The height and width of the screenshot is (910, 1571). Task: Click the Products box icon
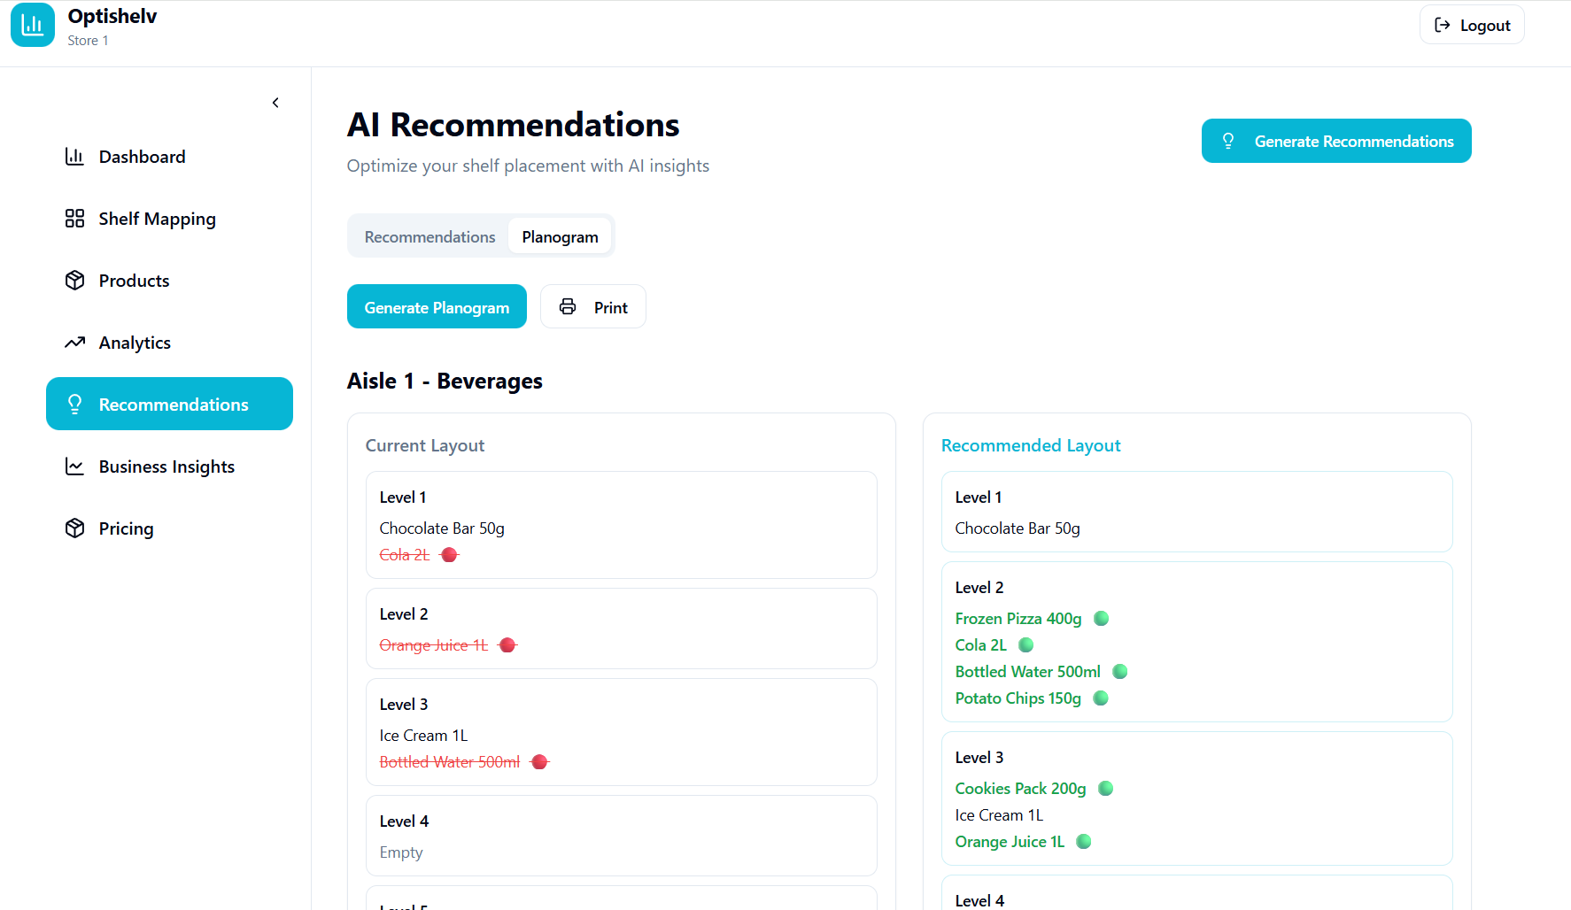click(x=75, y=280)
